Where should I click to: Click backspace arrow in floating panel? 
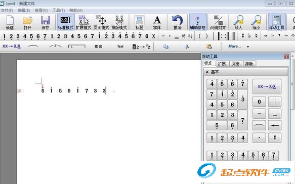click(x=275, y=125)
